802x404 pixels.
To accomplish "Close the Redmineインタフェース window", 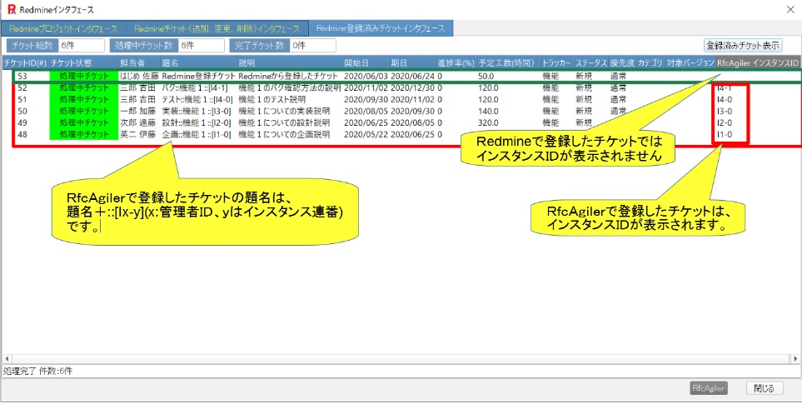I will tap(790, 9).
